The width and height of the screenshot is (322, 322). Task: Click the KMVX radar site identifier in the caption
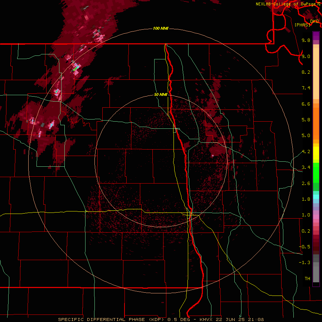(x=206, y=319)
